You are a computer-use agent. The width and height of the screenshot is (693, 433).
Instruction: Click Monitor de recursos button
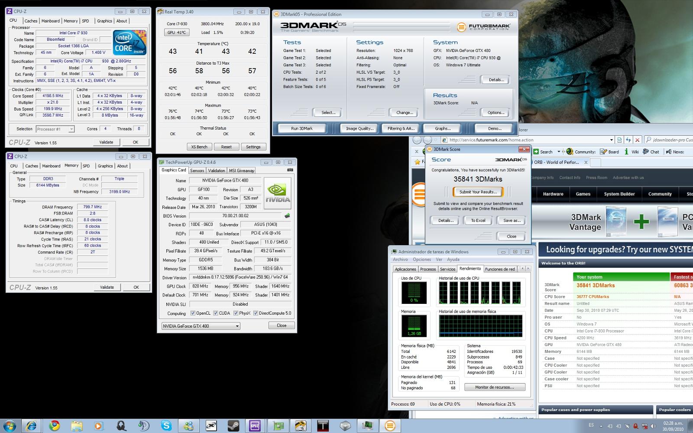[x=495, y=387]
